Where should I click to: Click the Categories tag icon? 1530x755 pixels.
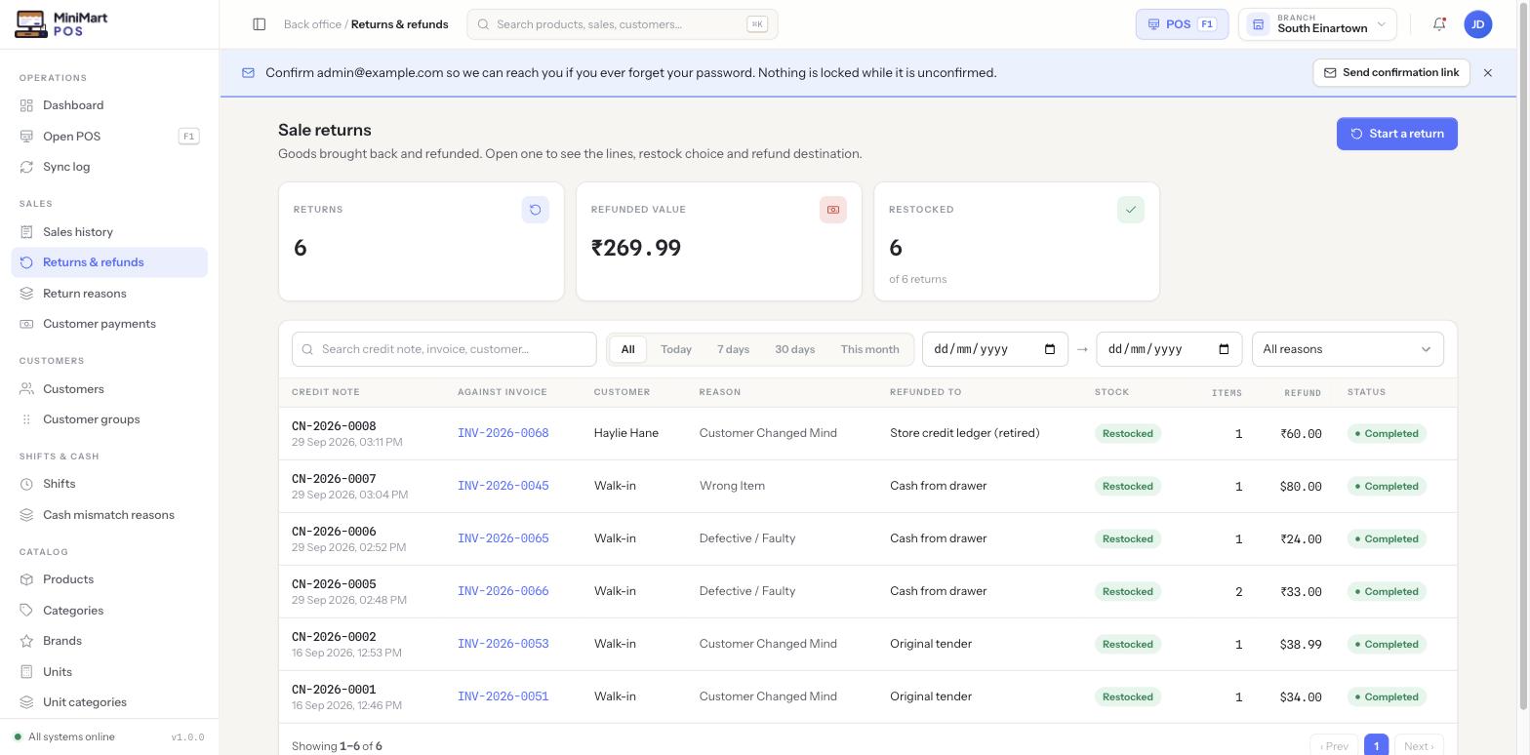point(26,611)
